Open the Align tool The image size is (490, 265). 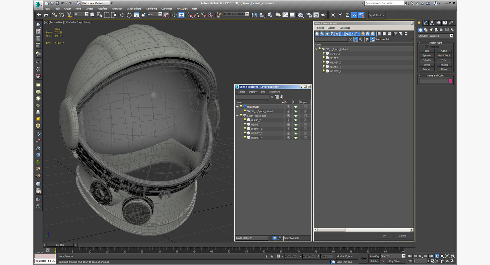[x=262, y=15]
